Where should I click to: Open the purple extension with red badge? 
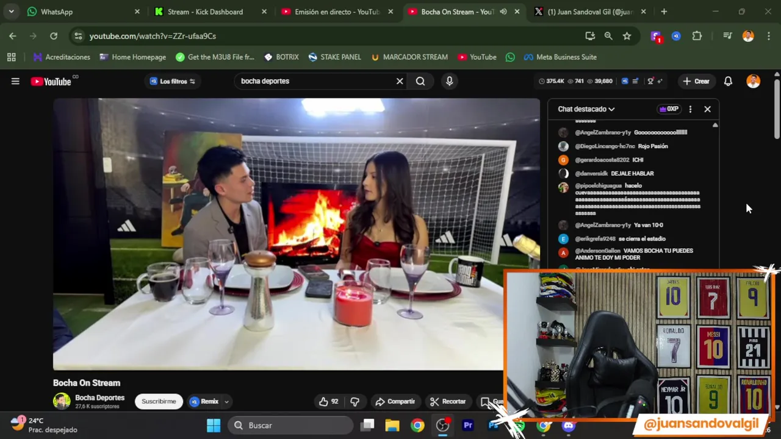tap(656, 36)
